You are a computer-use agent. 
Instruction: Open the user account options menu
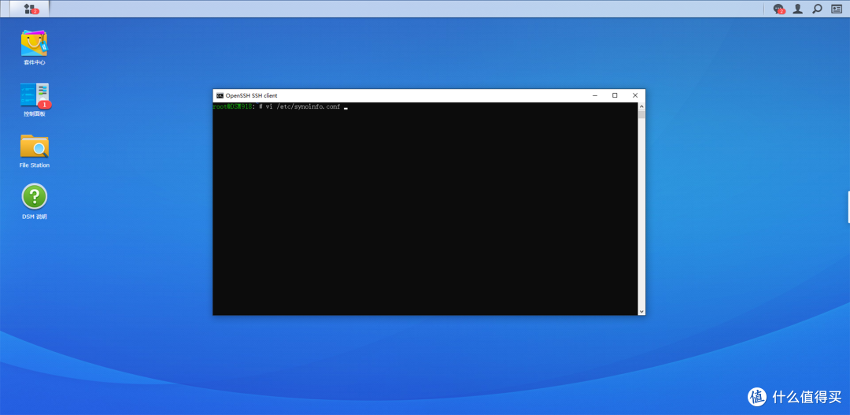(798, 9)
